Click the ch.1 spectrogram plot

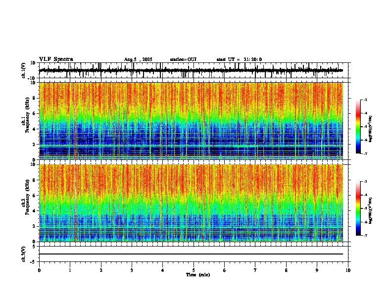[191, 121]
